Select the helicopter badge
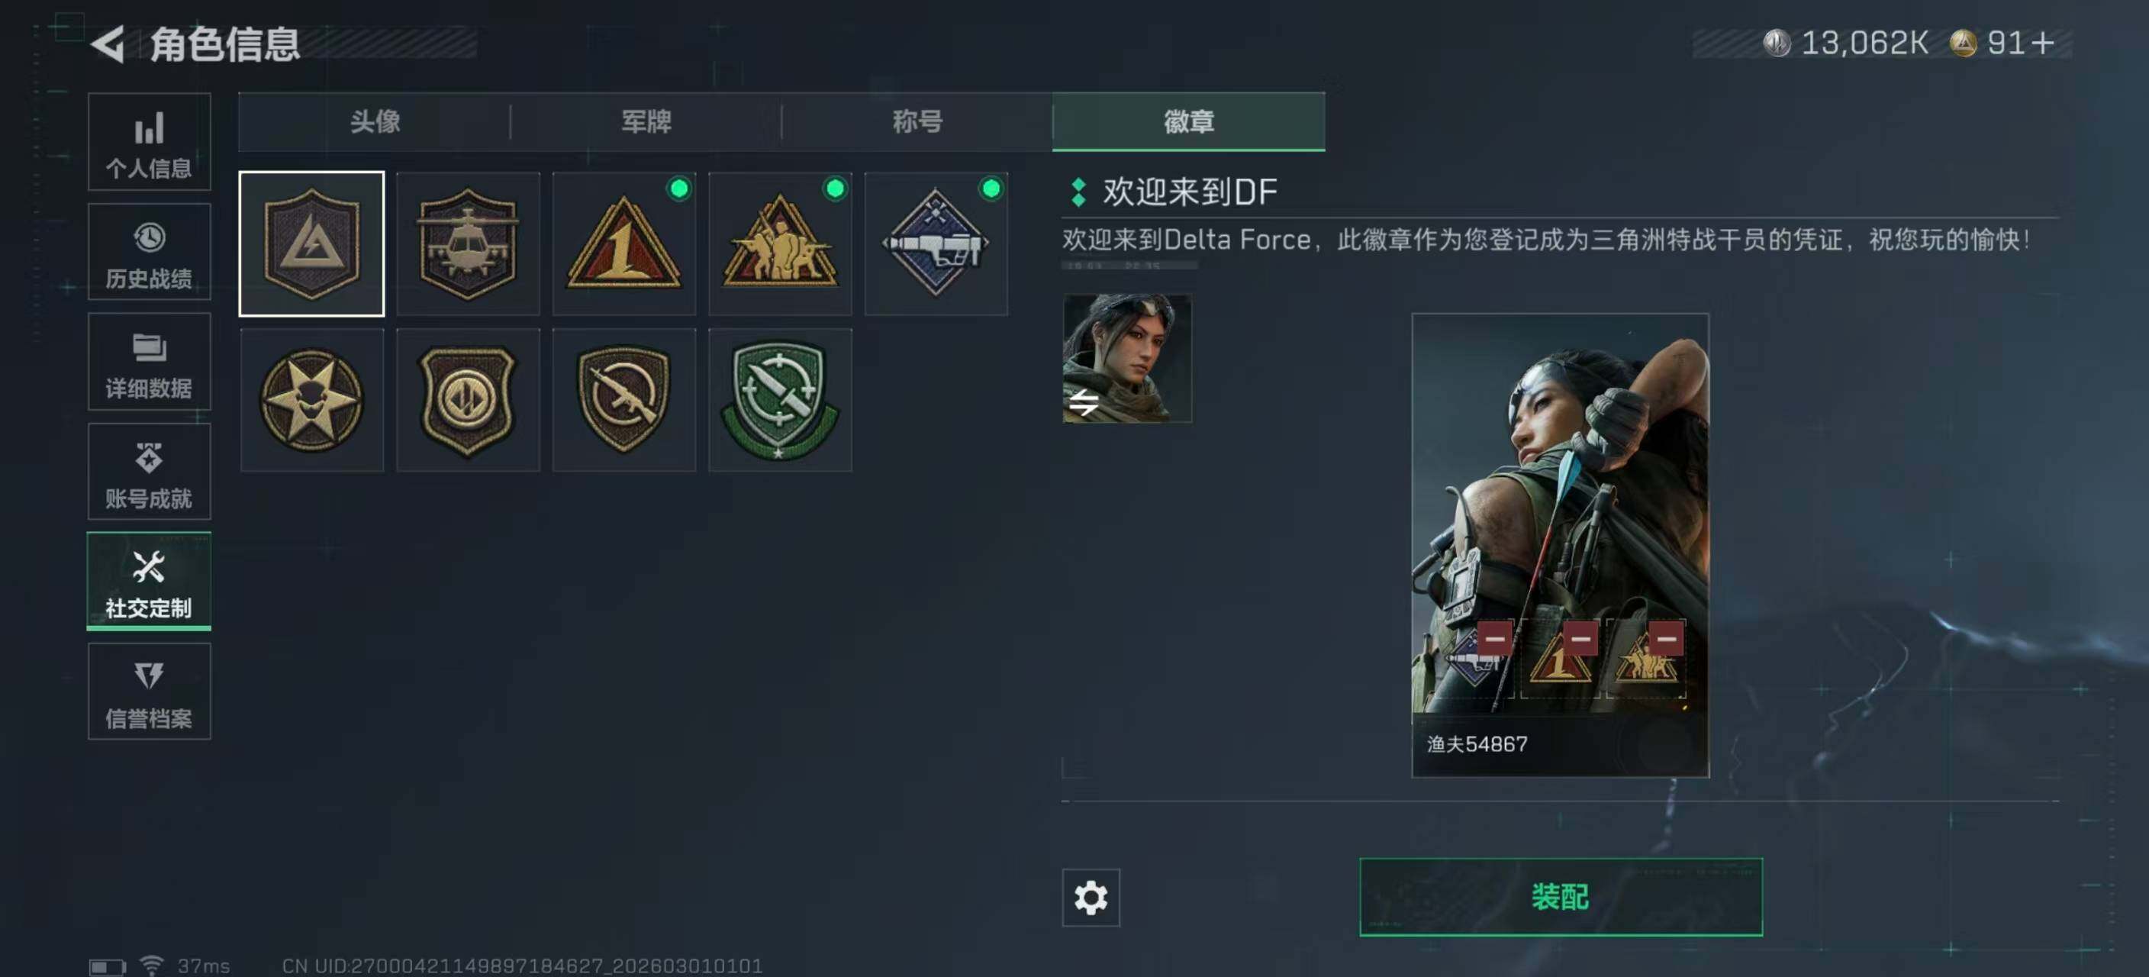 [468, 243]
